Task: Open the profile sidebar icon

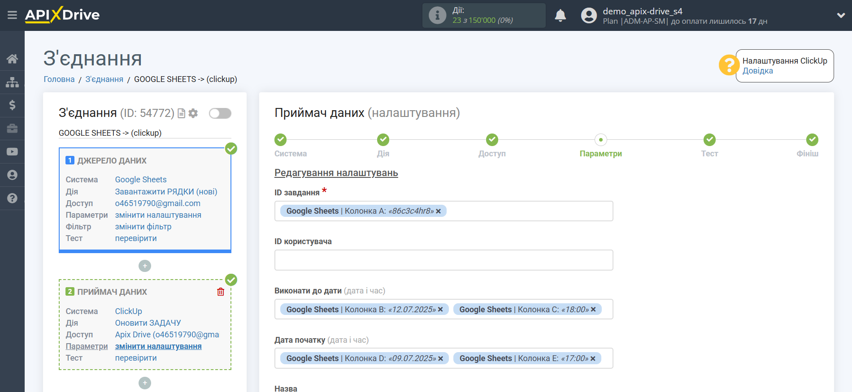Action: point(12,175)
